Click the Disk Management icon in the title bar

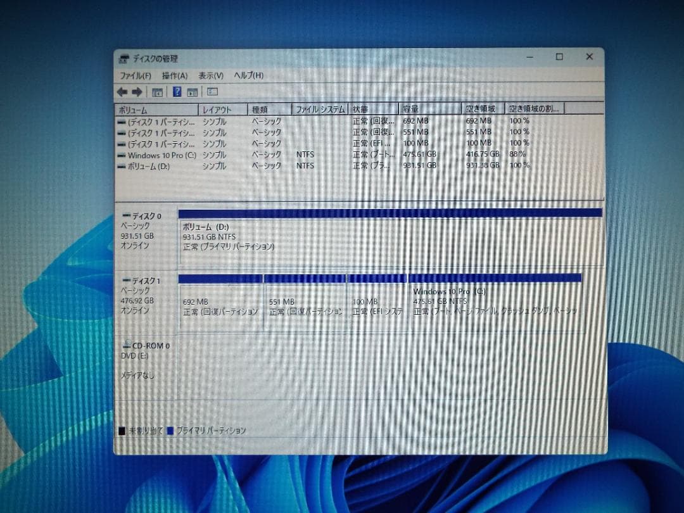pyautogui.click(x=124, y=58)
